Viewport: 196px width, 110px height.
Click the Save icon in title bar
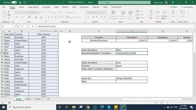tap(20, 2)
